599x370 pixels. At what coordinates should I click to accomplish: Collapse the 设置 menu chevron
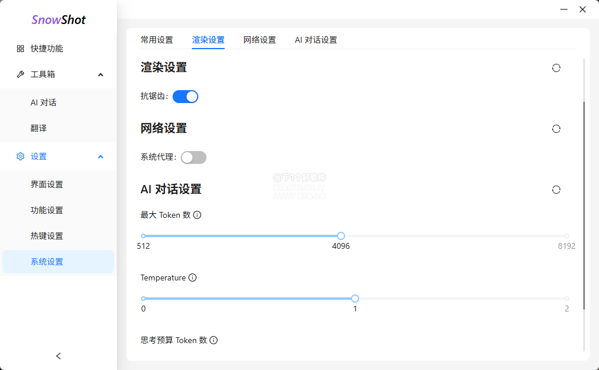point(101,156)
